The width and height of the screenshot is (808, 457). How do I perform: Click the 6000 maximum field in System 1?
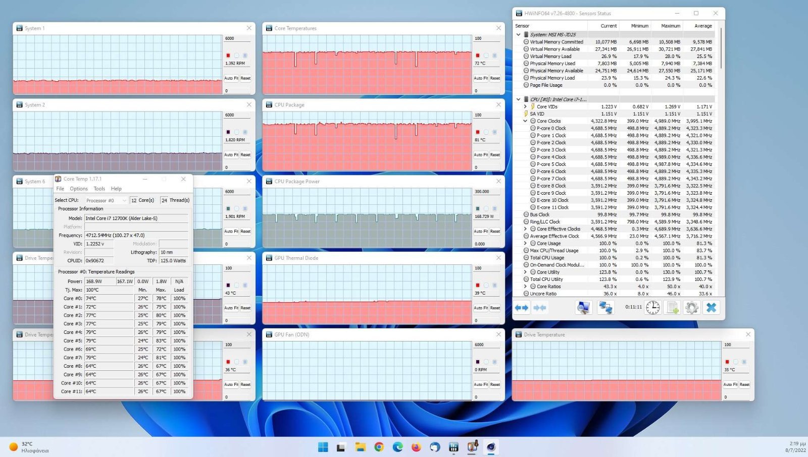click(237, 38)
